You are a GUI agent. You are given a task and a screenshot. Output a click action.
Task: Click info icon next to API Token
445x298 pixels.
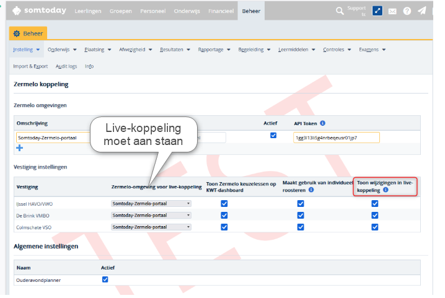(323, 123)
